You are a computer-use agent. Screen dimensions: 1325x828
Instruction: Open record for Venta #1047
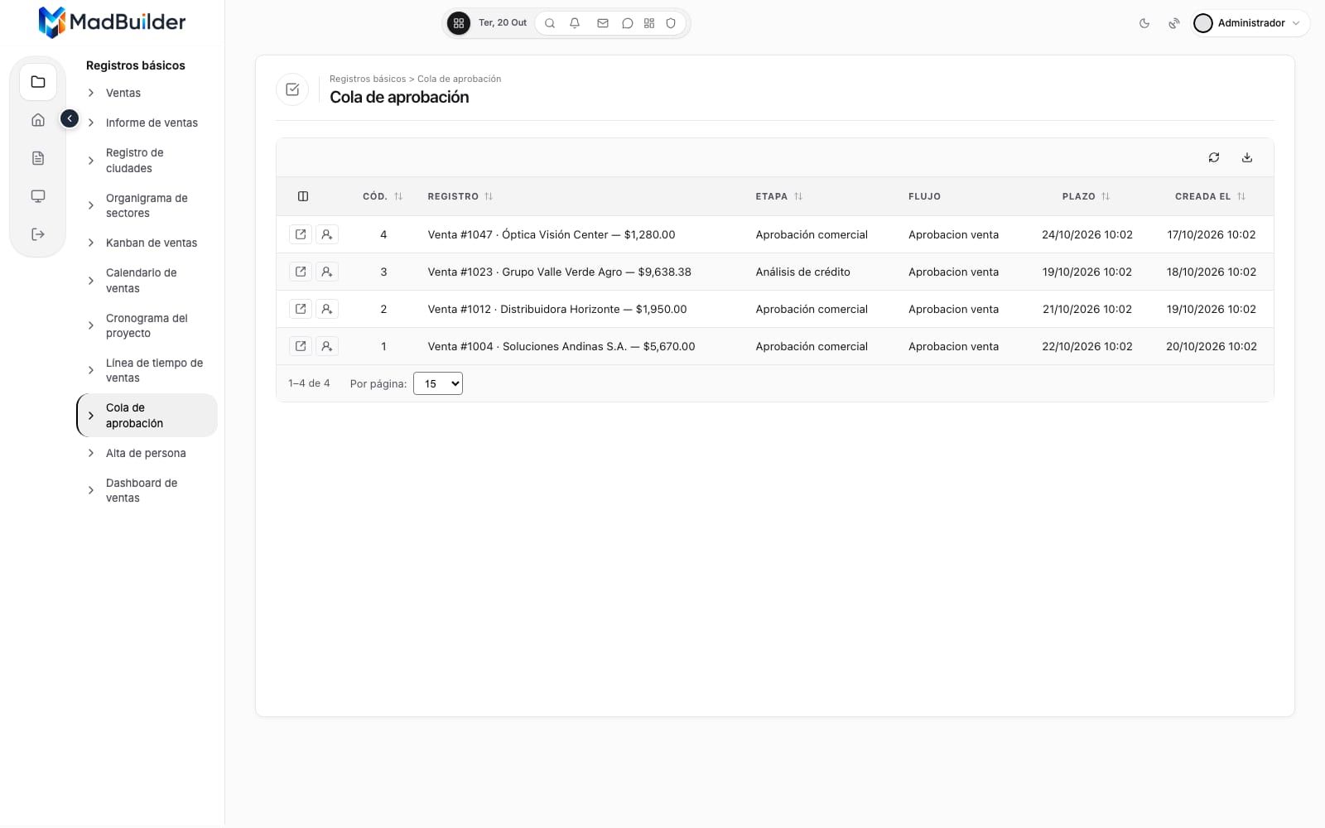click(301, 234)
